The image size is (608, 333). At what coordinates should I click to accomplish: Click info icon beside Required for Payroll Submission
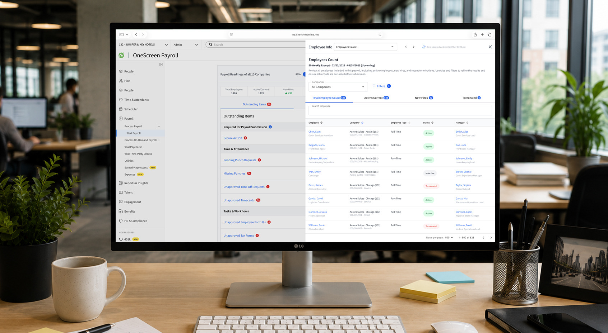click(270, 127)
